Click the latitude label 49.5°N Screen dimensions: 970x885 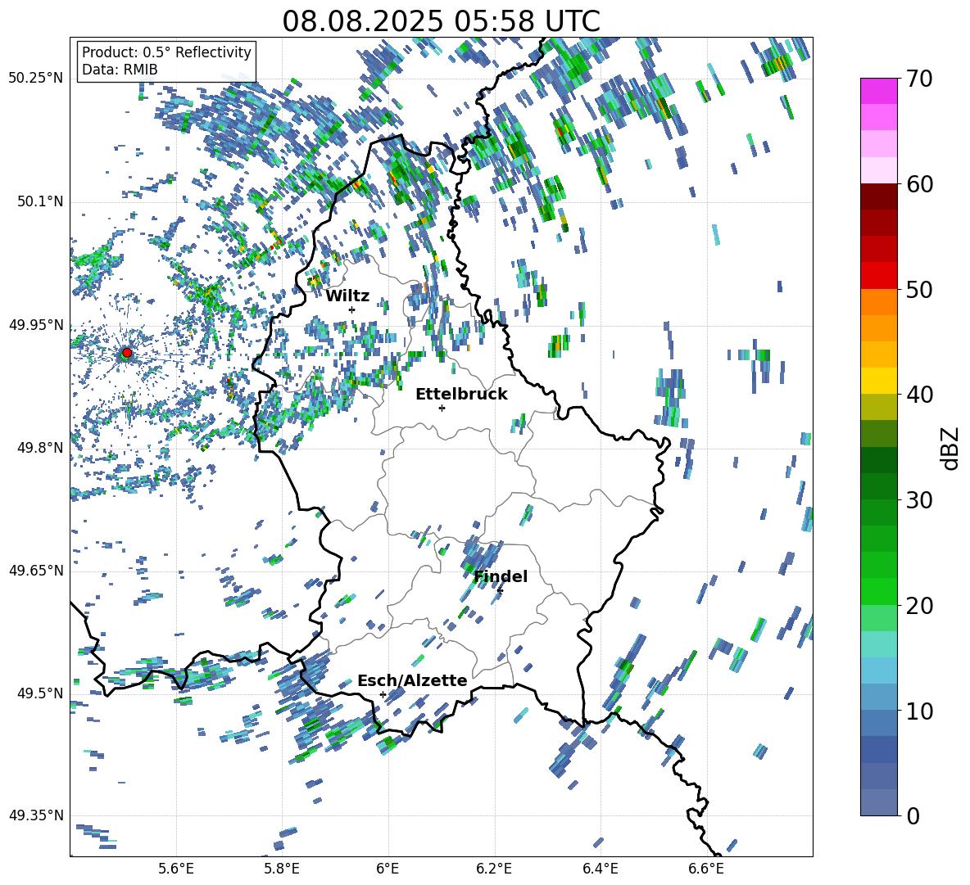(x=39, y=693)
